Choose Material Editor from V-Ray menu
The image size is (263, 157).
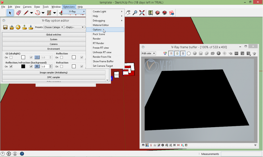[x=101, y=25]
